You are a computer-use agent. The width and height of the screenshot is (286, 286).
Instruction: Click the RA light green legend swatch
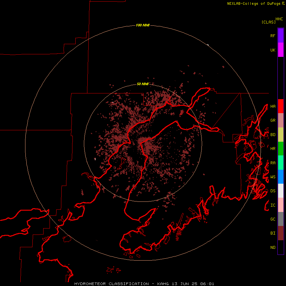pyautogui.click(x=281, y=163)
